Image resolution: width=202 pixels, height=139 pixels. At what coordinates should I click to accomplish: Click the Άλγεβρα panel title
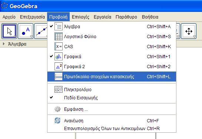pos(17,44)
